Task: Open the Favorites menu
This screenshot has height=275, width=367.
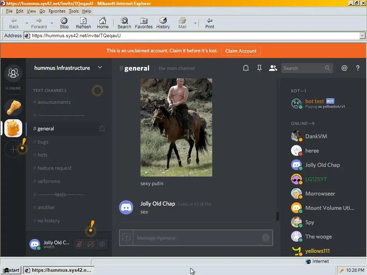Action: tap(57, 11)
